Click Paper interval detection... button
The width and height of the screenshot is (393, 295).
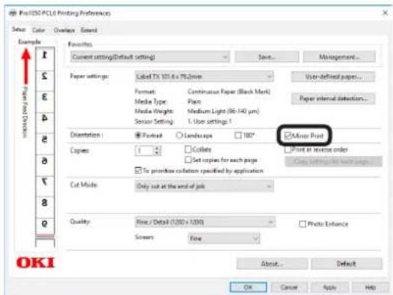coord(333,99)
